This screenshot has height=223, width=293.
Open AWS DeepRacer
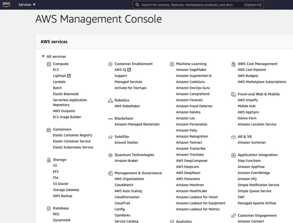click(x=188, y=173)
